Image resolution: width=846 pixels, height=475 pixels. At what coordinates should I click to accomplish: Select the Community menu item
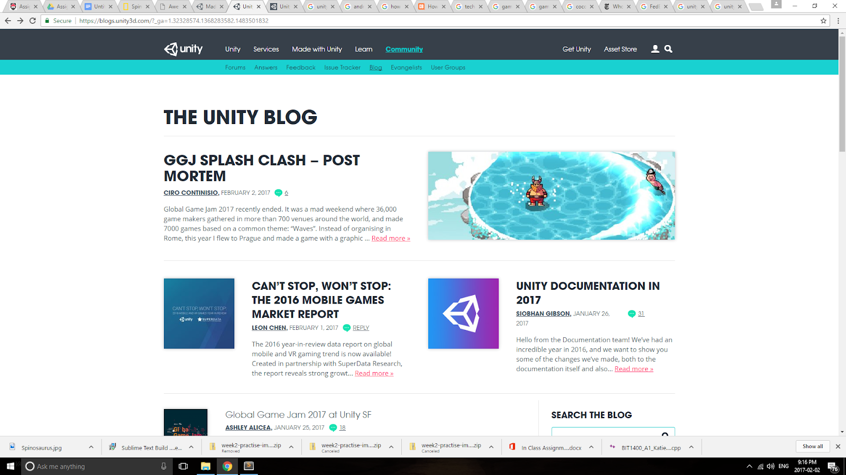[404, 49]
